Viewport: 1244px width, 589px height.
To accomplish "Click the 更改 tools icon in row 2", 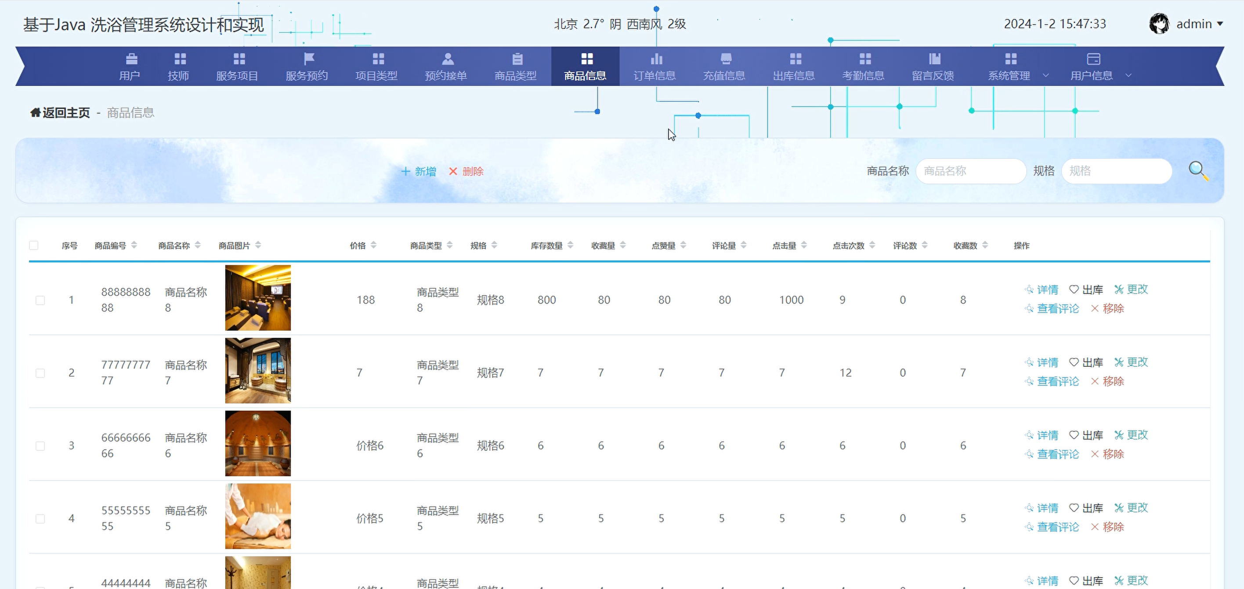I will point(1119,362).
